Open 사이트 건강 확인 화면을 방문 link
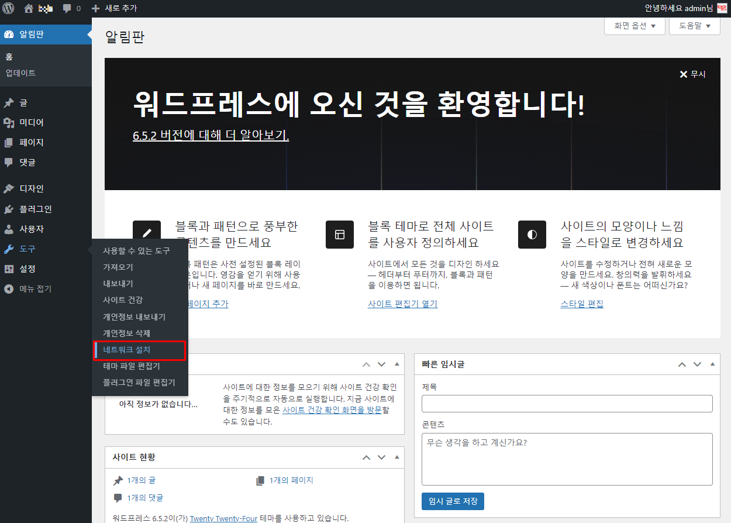Screen dimensions: 731x523 point(332,410)
